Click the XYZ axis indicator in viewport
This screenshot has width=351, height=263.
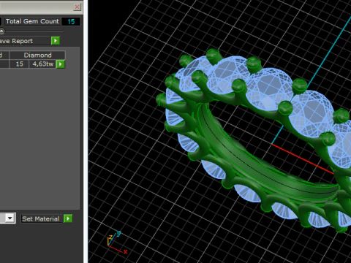click(117, 243)
